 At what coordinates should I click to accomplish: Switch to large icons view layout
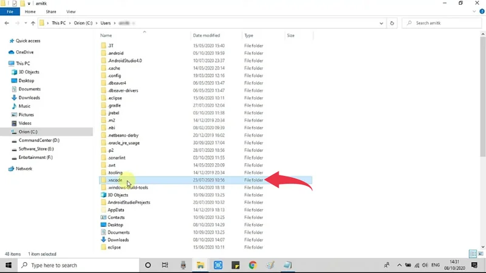point(480,254)
